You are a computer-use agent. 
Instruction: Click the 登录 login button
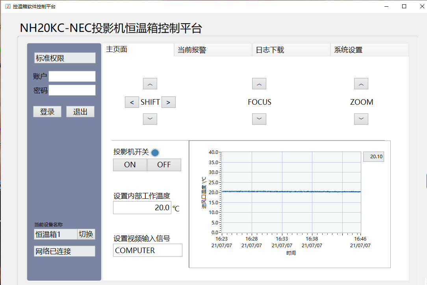(47, 112)
